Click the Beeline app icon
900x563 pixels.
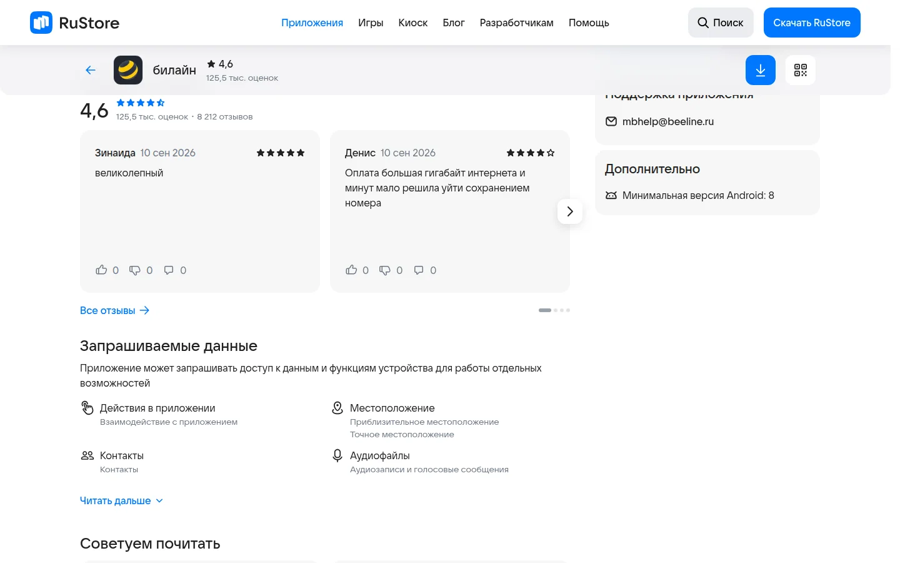(128, 70)
